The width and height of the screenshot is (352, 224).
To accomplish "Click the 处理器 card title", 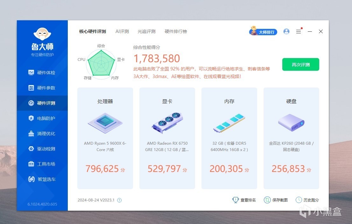I will click(x=105, y=101).
